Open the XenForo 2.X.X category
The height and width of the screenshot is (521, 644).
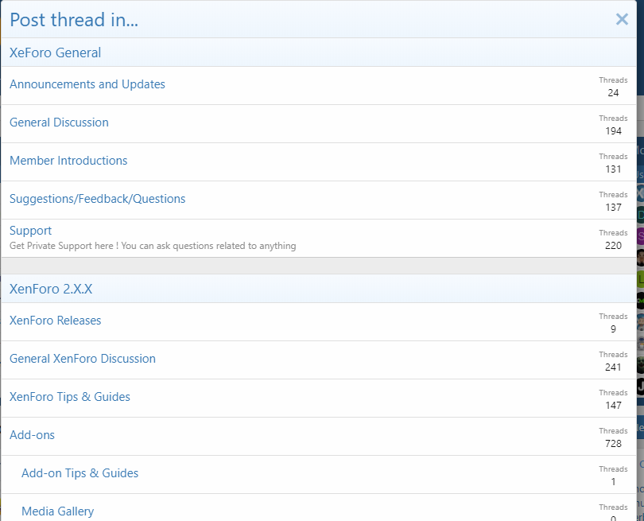(x=51, y=289)
